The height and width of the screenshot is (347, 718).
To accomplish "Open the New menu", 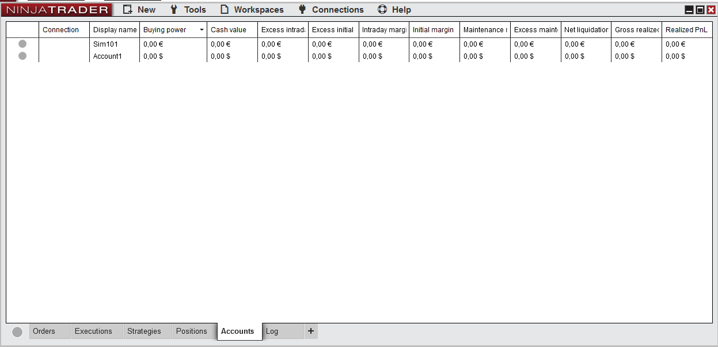I will 139,10.
